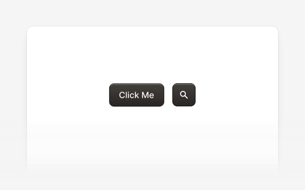Activate the button labeled Click Me
The image size is (305, 190).
(136, 95)
